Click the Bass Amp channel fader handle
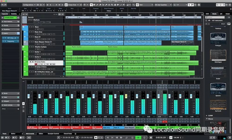The height and width of the screenshot is (140, 232). [104, 96]
